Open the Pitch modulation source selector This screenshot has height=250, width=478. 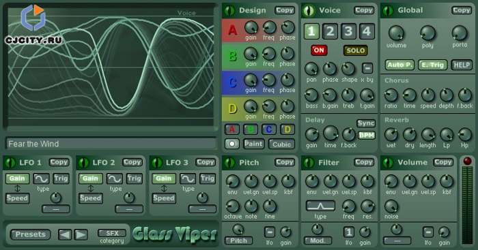coord(239,240)
